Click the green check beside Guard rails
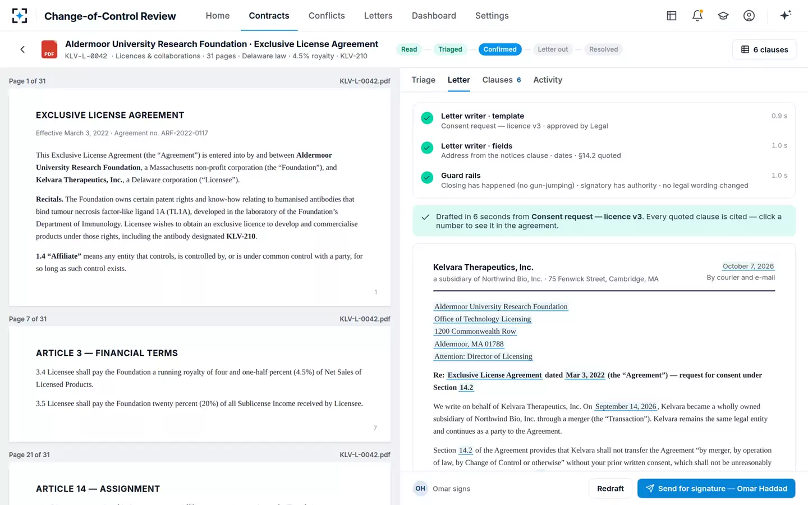 [427, 177]
